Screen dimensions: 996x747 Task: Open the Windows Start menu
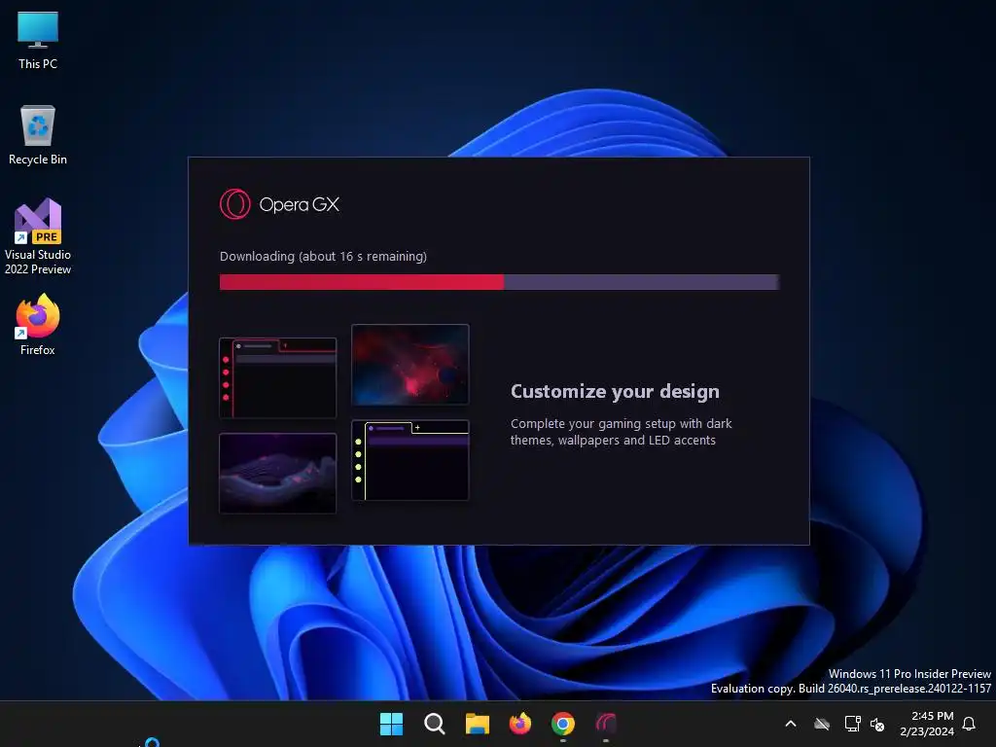point(391,724)
